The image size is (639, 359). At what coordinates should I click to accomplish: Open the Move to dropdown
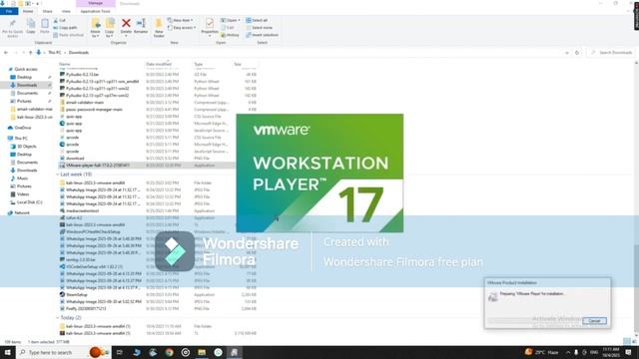(96, 28)
